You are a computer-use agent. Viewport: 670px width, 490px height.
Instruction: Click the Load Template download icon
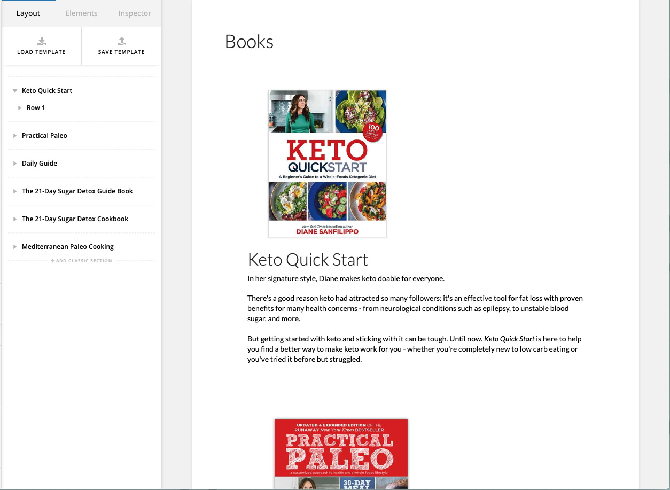(41, 41)
